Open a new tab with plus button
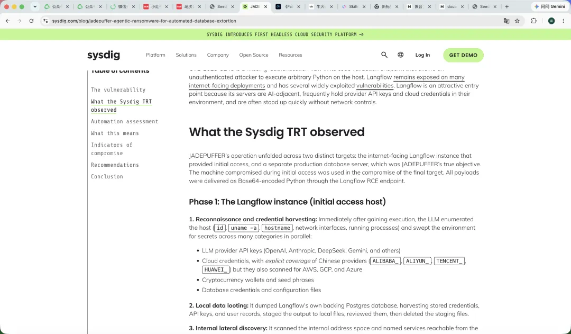571x334 pixels. click(506, 6)
